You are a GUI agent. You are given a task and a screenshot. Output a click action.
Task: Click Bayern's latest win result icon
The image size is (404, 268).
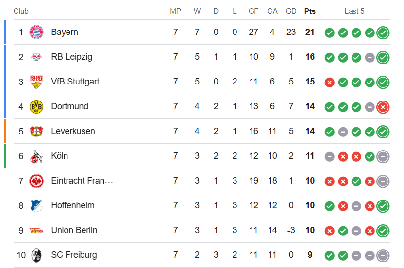tap(383, 33)
